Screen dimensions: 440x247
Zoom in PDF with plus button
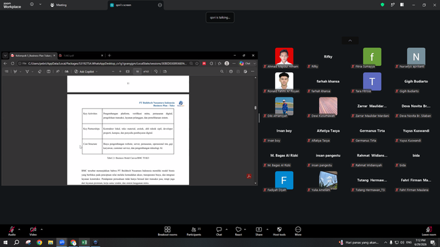120,71
